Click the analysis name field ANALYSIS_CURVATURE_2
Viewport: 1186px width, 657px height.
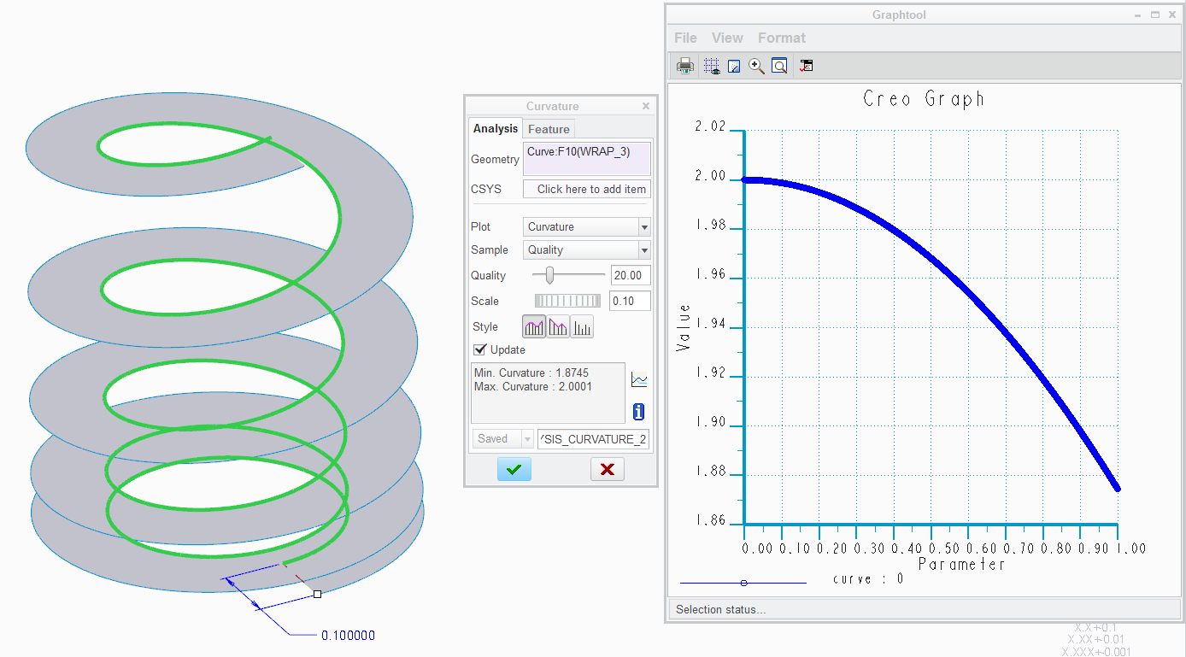coord(593,438)
